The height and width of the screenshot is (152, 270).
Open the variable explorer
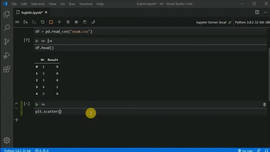[76, 22]
